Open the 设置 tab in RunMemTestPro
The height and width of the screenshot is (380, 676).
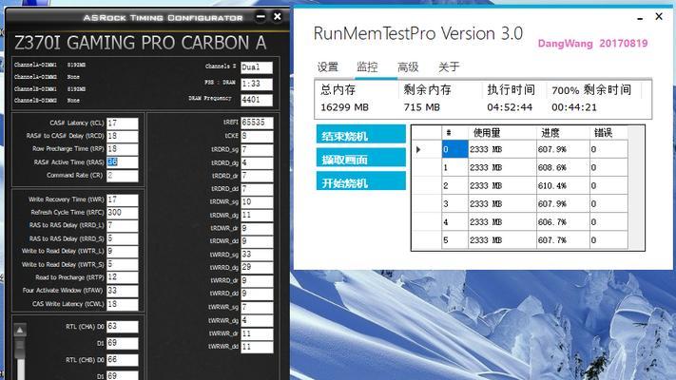pyautogui.click(x=328, y=67)
